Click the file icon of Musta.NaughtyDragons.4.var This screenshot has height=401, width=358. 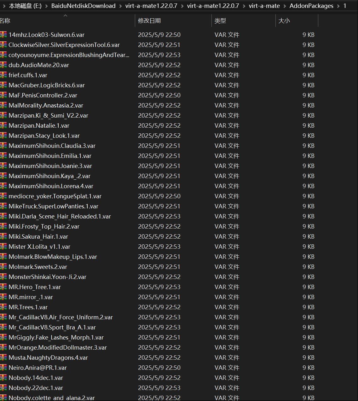[x=3, y=357]
